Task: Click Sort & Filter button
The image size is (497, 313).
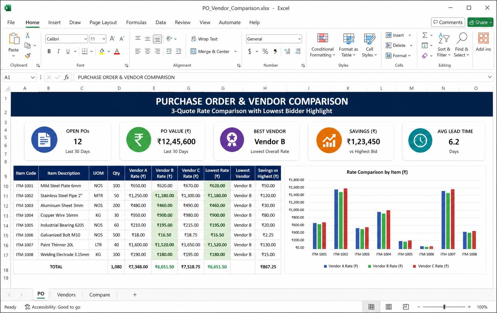Action: tap(444, 45)
